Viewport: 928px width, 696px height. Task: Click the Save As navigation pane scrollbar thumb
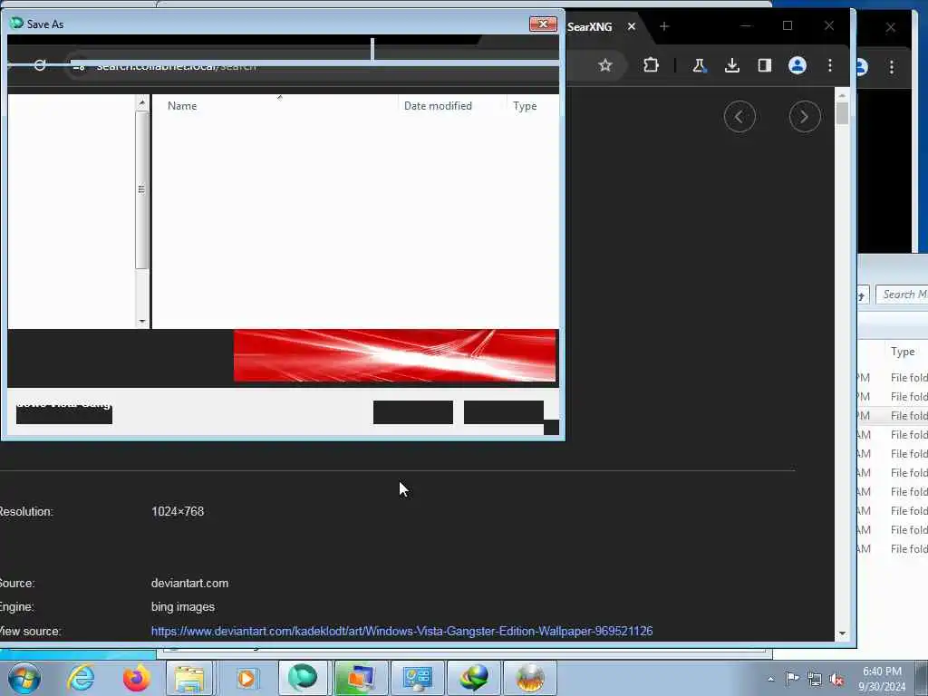point(141,189)
